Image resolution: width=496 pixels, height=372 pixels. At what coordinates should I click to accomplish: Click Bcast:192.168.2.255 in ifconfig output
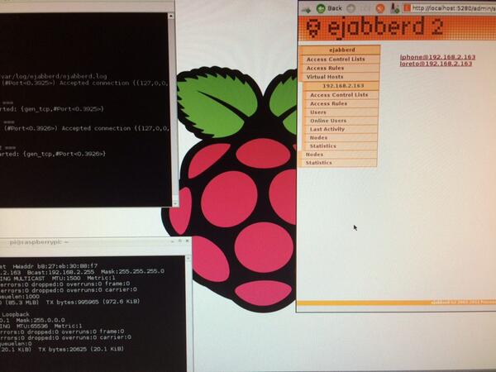click(x=60, y=272)
